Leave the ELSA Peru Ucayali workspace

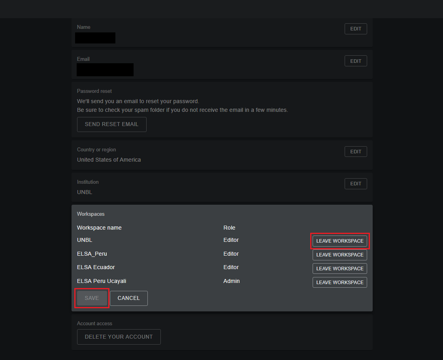(339, 283)
